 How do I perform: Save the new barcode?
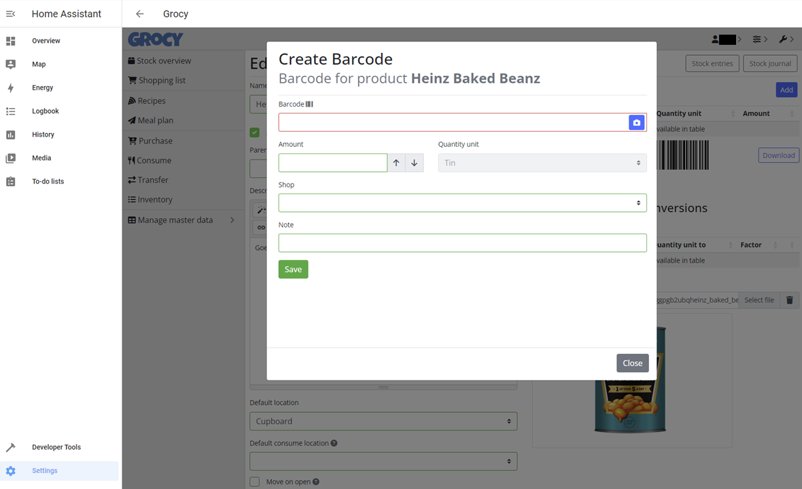coord(293,270)
